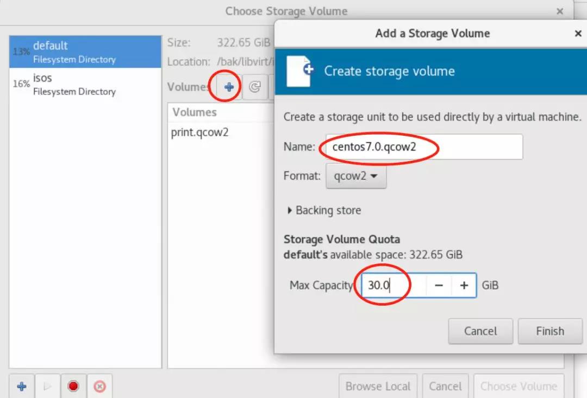
Task: Focus the Max Capacity value field
Action: point(391,286)
